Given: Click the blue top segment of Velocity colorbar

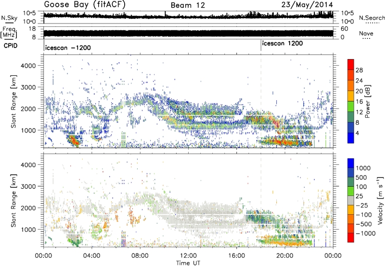Looking at the screenshot, I should click(x=351, y=163).
